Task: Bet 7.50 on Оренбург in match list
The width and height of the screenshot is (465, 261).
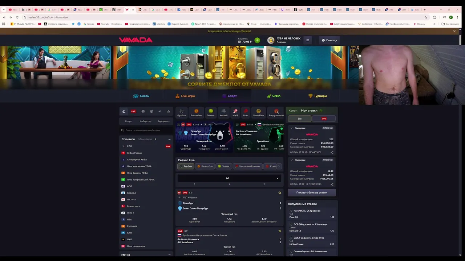Action: click(194, 220)
